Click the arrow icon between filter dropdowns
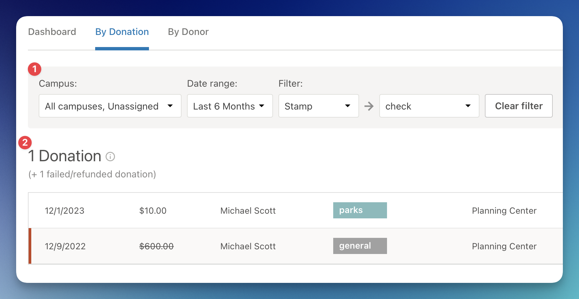The height and width of the screenshot is (299, 579). pyautogui.click(x=369, y=106)
